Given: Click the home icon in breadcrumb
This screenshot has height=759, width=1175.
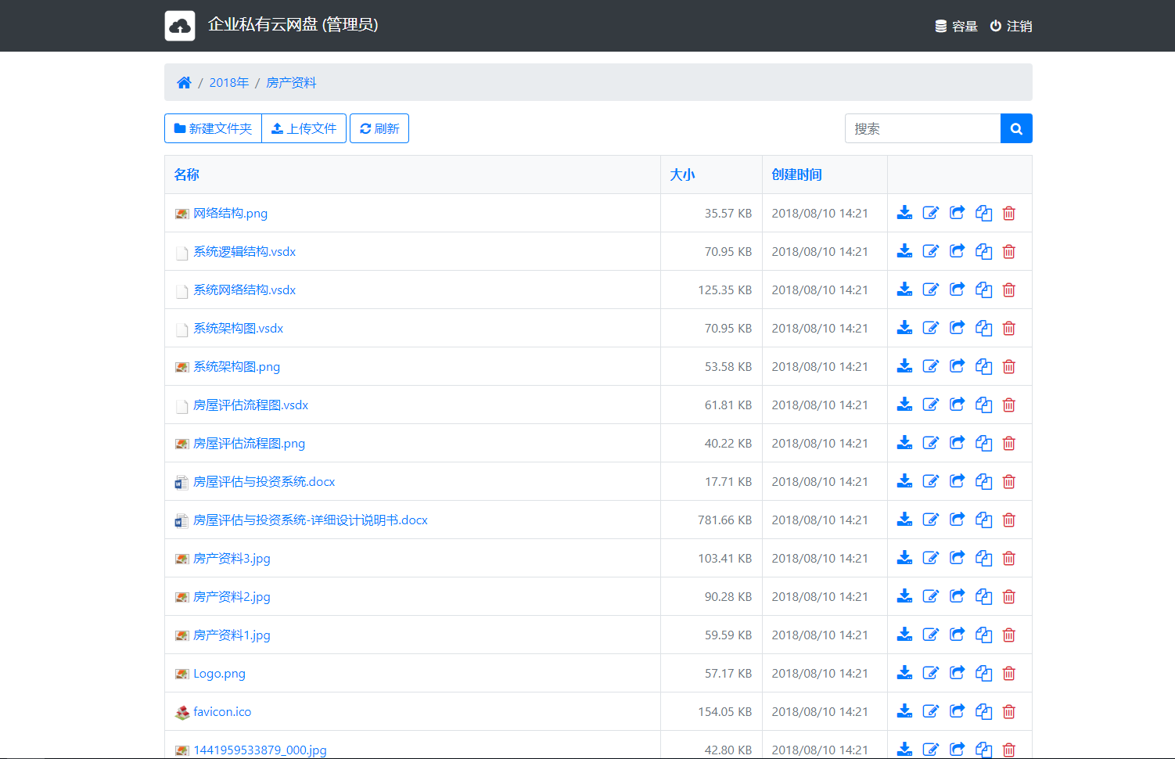Looking at the screenshot, I should pos(184,83).
